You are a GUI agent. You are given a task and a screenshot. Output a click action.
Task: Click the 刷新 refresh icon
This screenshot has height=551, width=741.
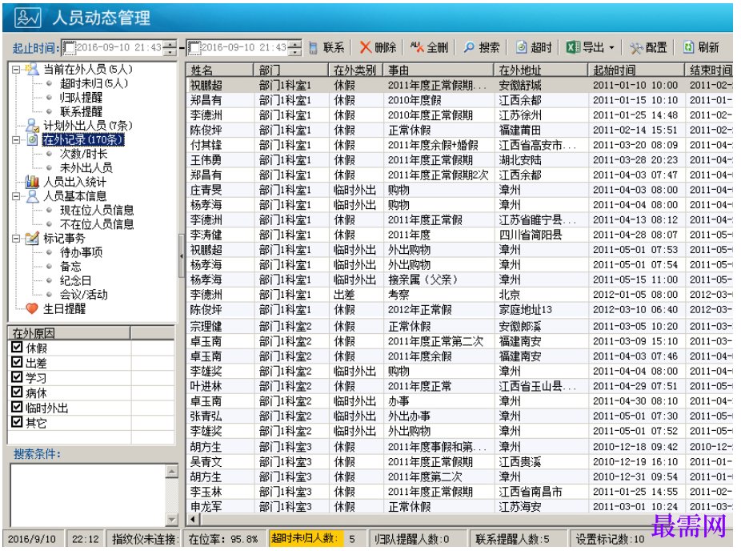click(688, 46)
